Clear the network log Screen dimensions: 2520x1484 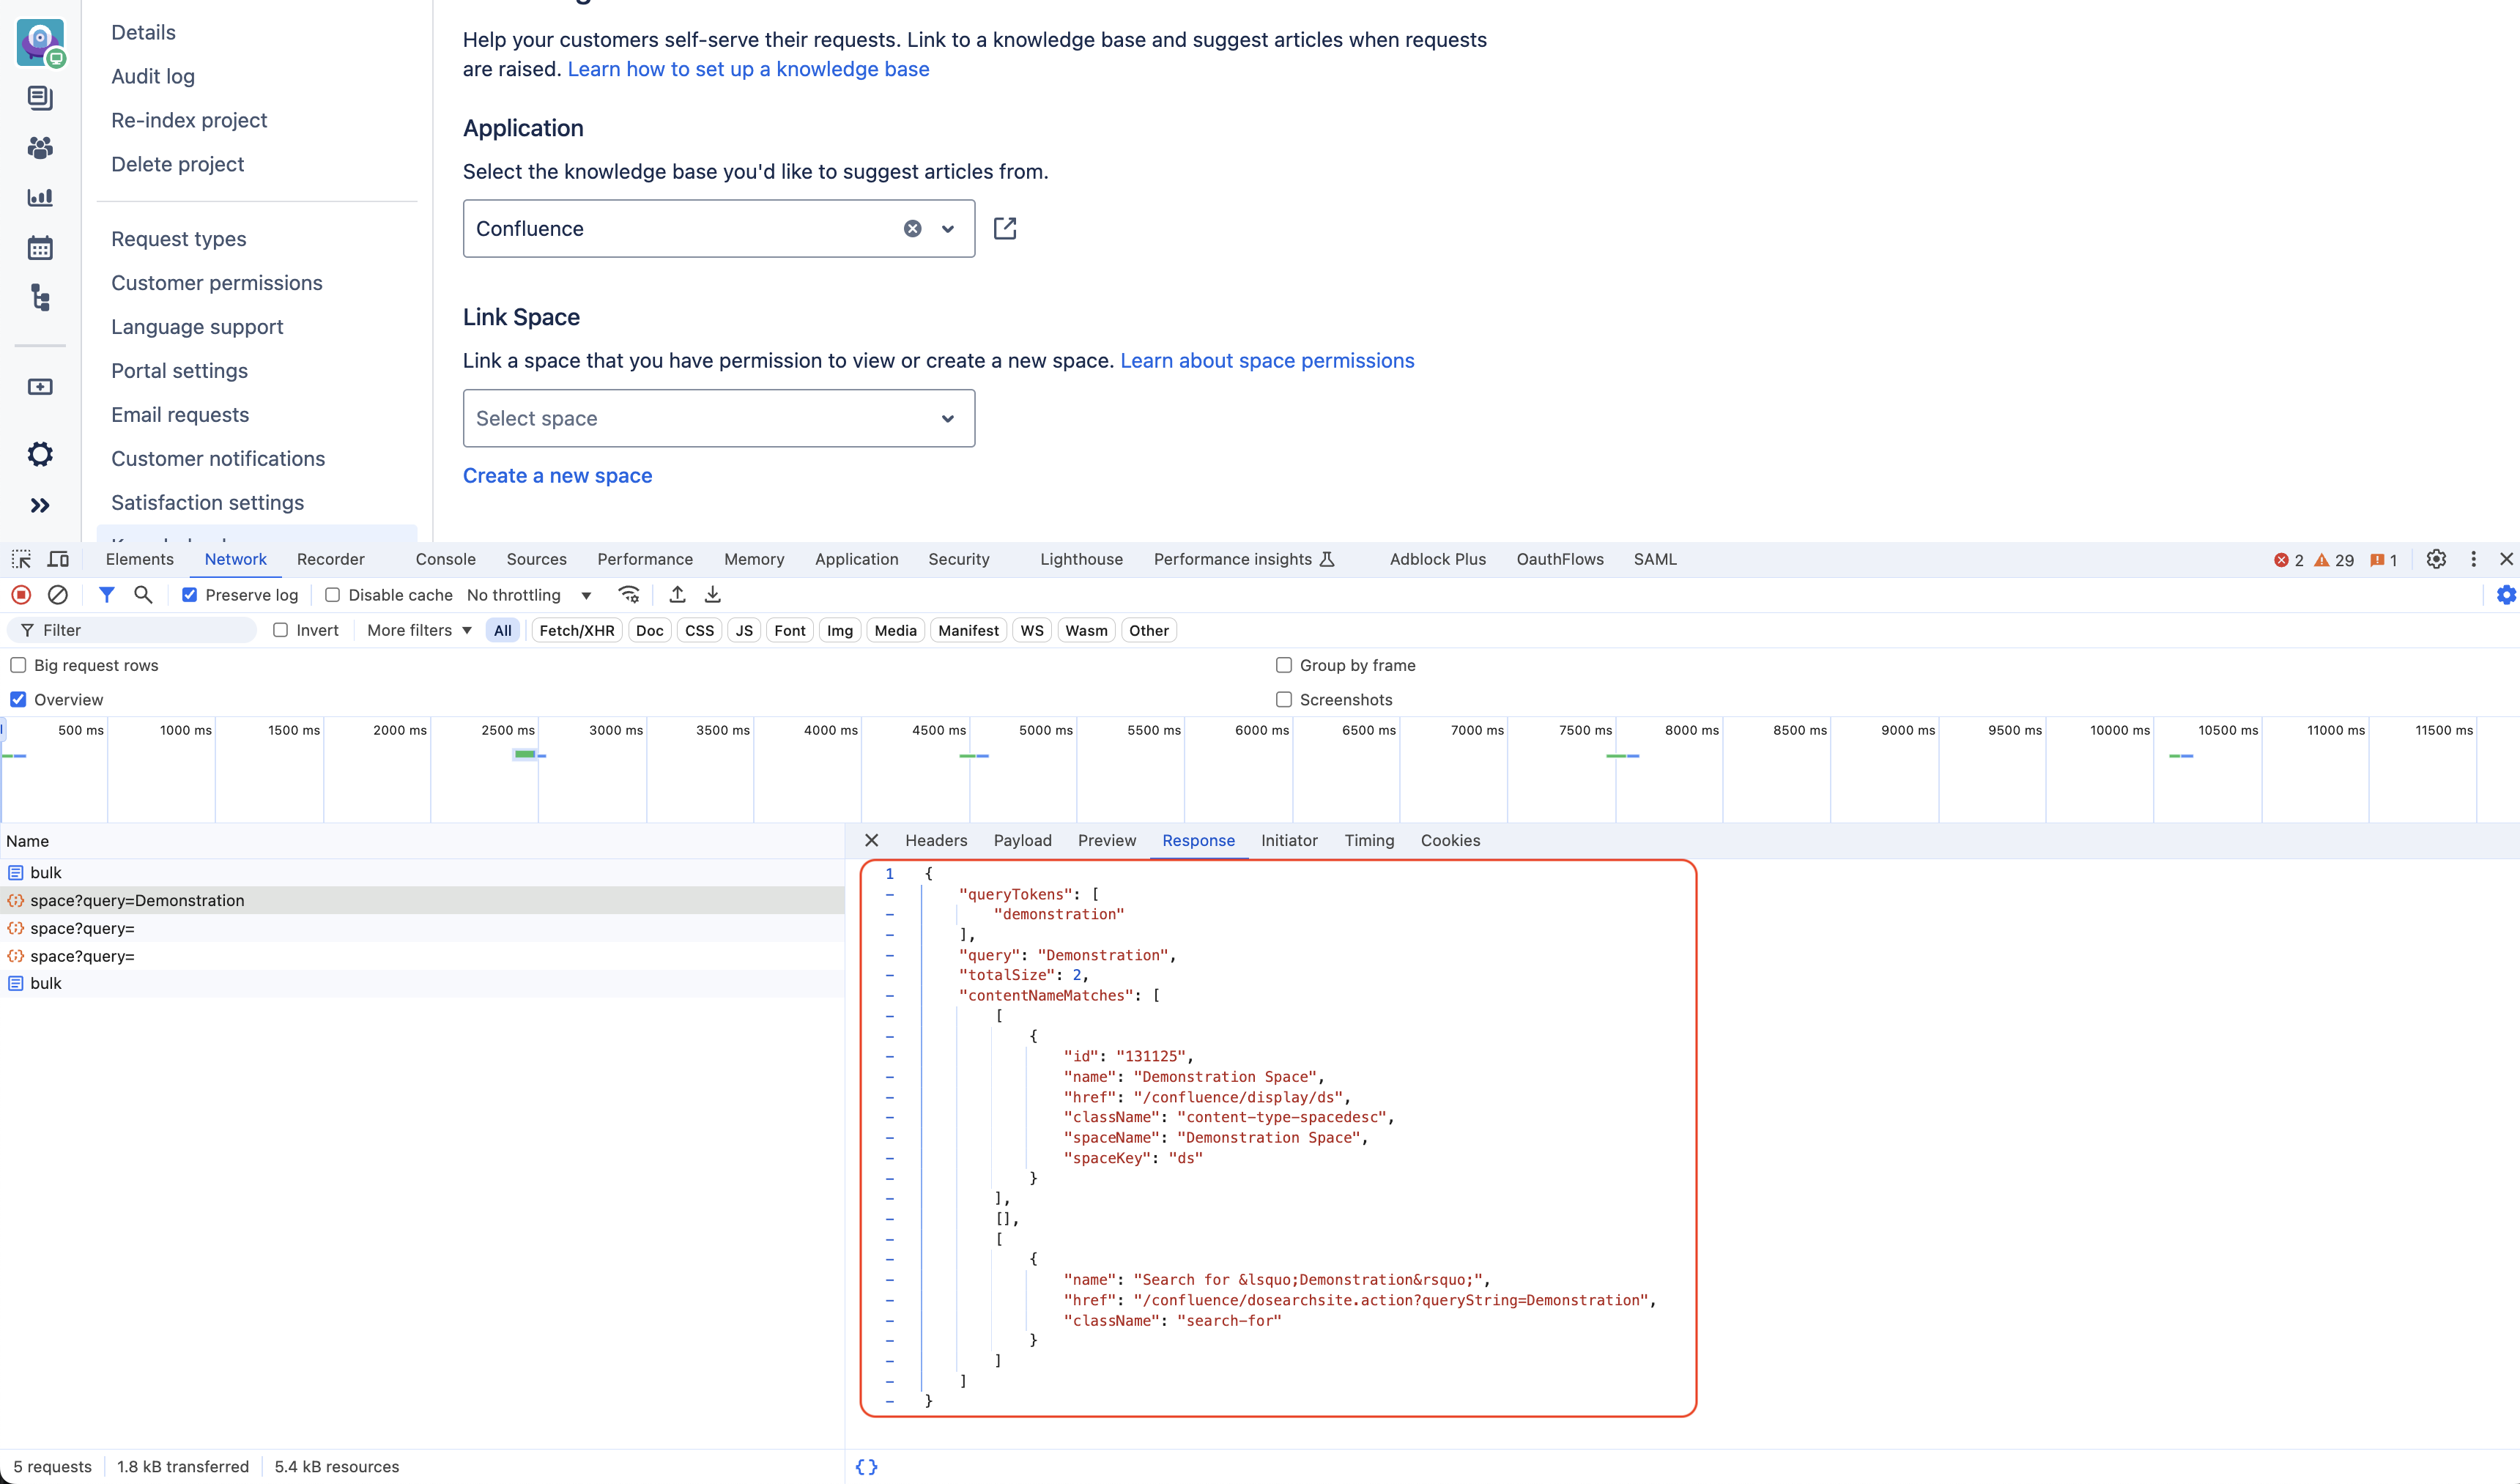(x=58, y=595)
